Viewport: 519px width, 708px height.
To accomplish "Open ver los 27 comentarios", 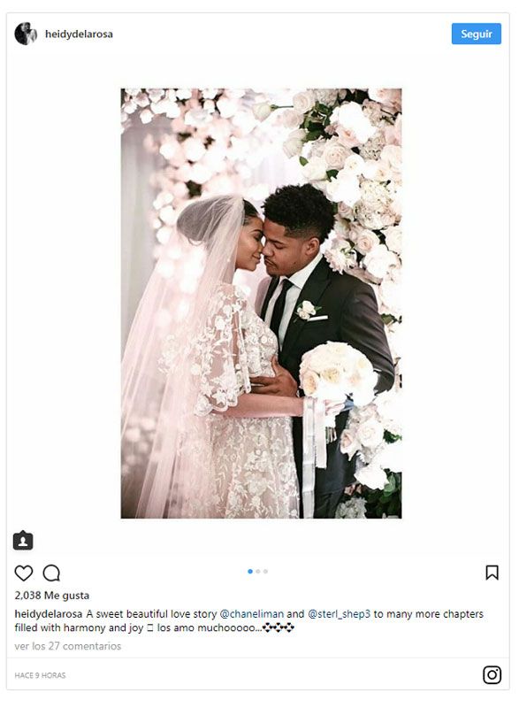I will (67, 646).
